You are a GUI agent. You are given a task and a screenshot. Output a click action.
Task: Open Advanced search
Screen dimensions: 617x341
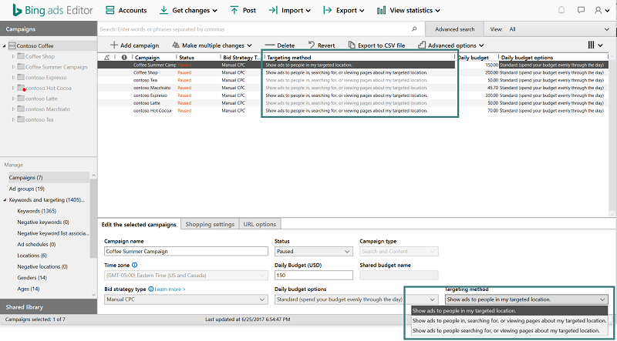coord(454,29)
